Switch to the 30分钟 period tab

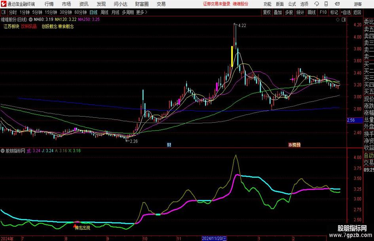click(66, 12)
